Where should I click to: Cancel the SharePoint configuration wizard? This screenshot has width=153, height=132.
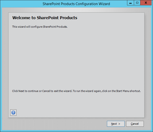135,124
